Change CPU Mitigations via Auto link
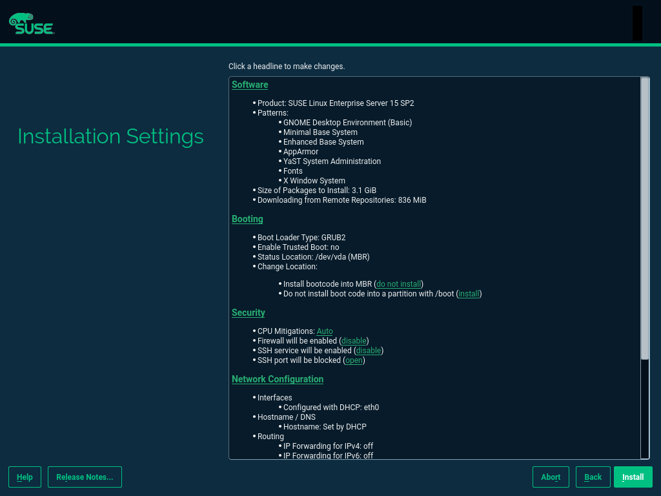Viewport: 661px width, 496px height. point(325,331)
